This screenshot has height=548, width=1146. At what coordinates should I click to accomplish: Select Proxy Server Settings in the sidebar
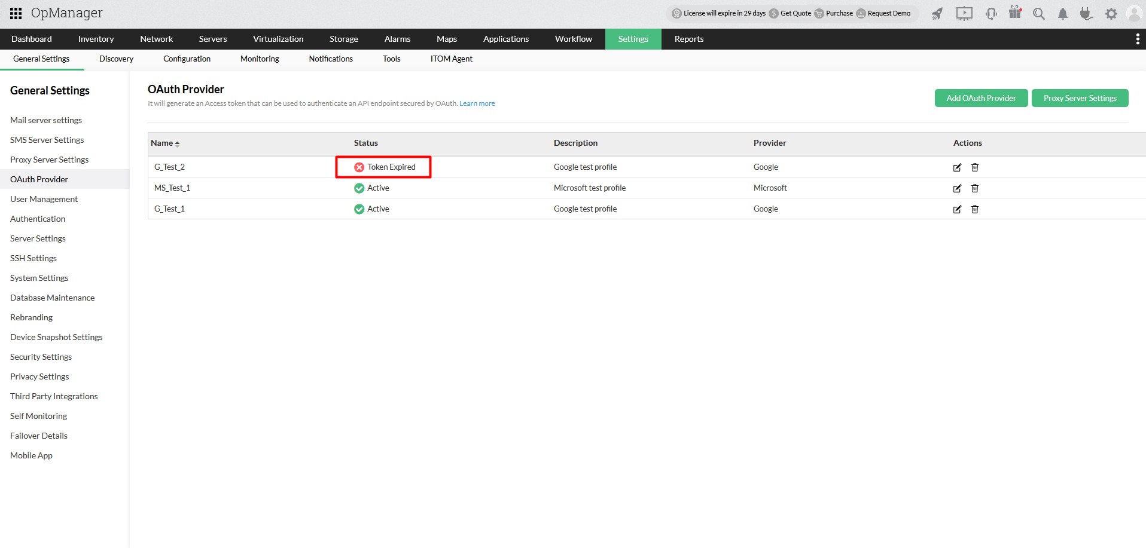click(49, 160)
